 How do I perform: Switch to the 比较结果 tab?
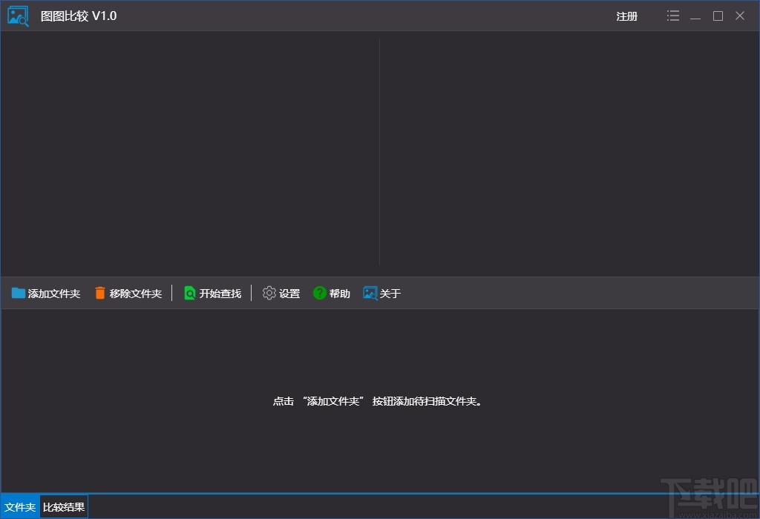(x=63, y=507)
